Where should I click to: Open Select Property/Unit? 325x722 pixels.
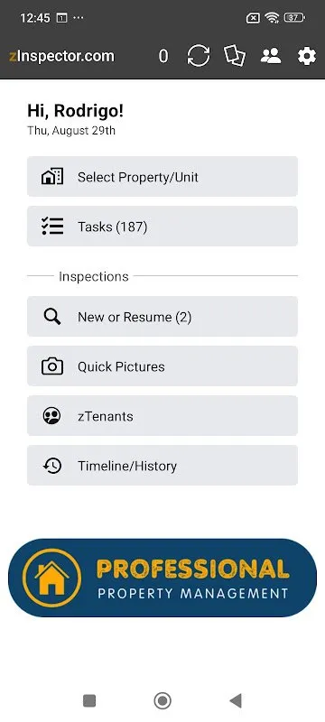[162, 176]
